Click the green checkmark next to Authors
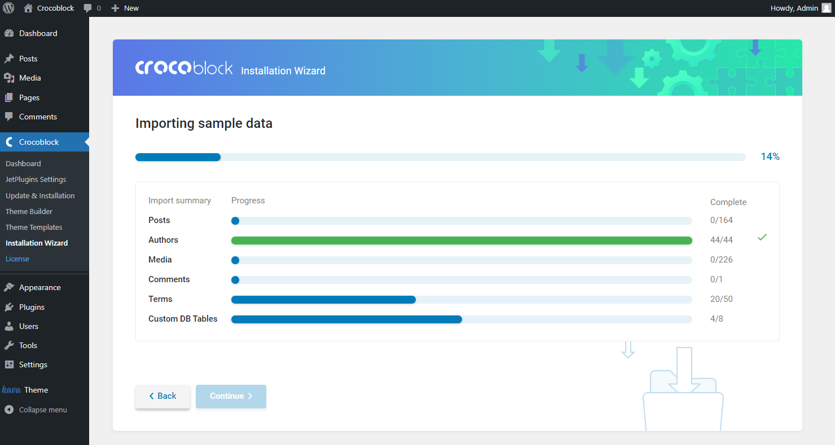The width and height of the screenshot is (835, 445). click(x=762, y=237)
